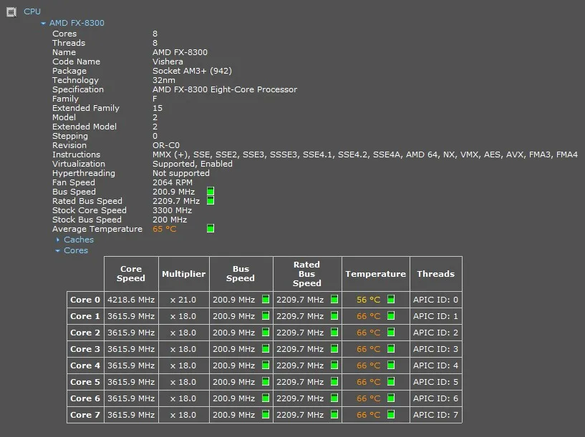Click Core 4 rated bus speed graph icon
The height and width of the screenshot is (437, 585).
(334, 365)
